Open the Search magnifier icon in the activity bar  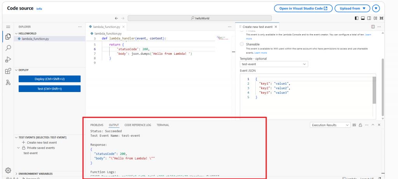8,48
